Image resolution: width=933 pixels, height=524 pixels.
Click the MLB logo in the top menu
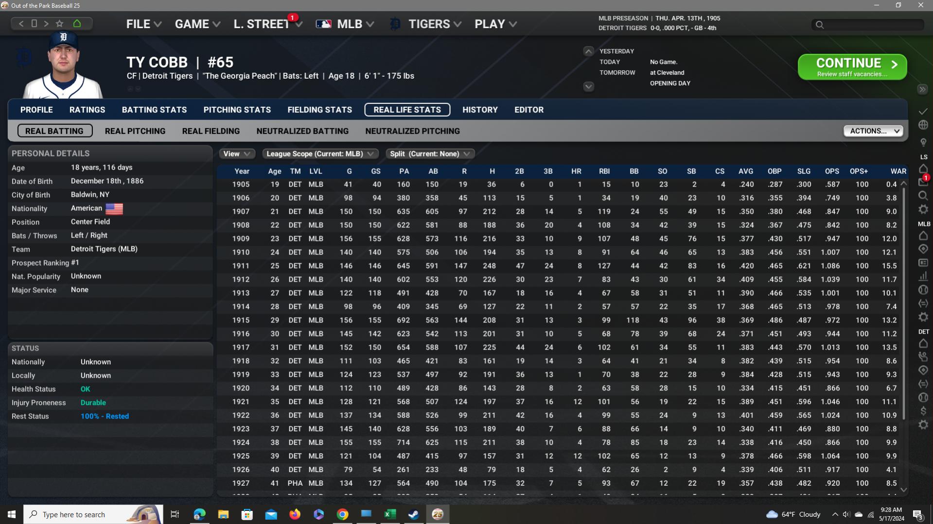coord(323,24)
